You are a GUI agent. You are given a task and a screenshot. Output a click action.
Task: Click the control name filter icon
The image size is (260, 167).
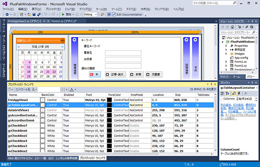(33, 89)
